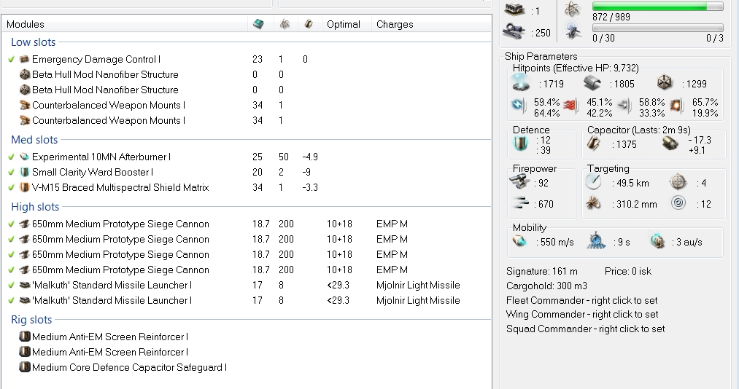
Task: Collapse the High slots group
Action: point(35,207)
